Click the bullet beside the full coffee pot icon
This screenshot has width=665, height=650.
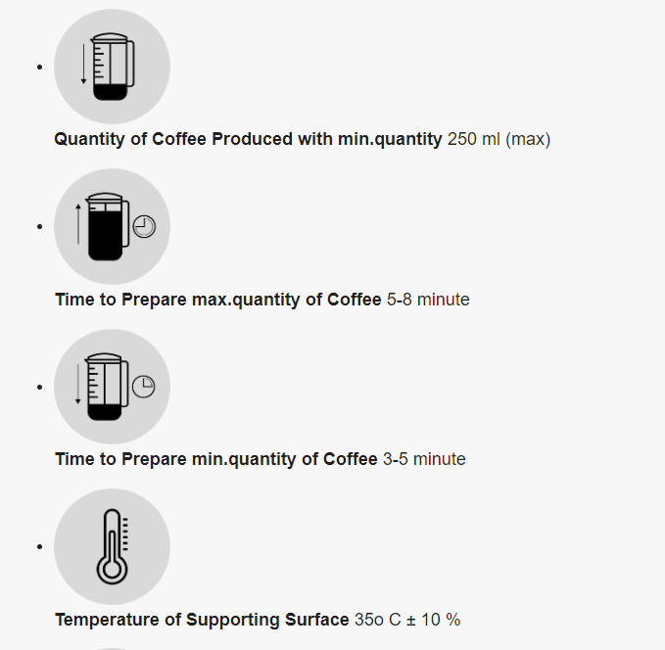39,227
